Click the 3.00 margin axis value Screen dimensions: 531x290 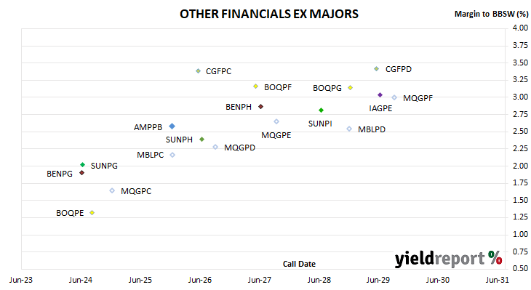[x=520, y=97]
